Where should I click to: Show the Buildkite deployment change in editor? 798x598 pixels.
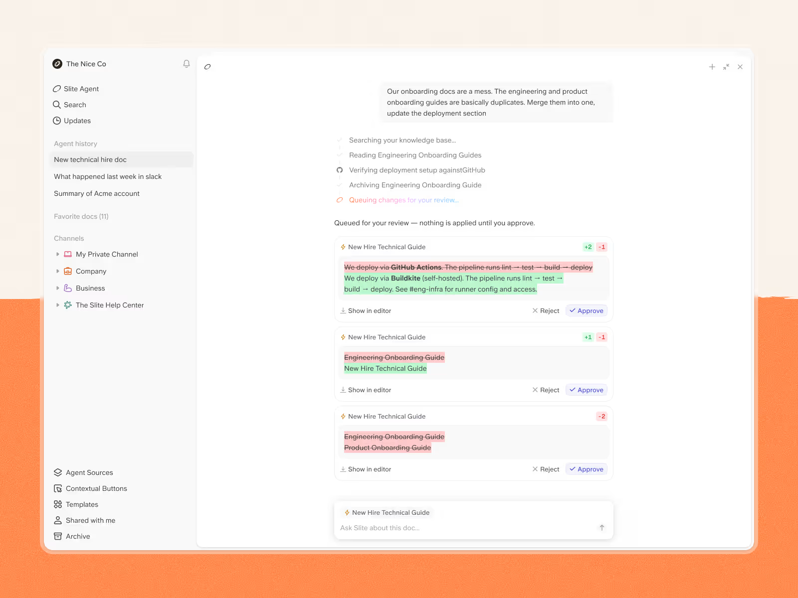pos(366,310)
